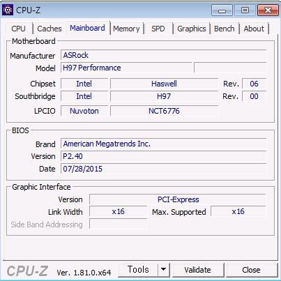Show the Graphics tab
This screenshot has height=281, width=281.
(x=192, y=29)
